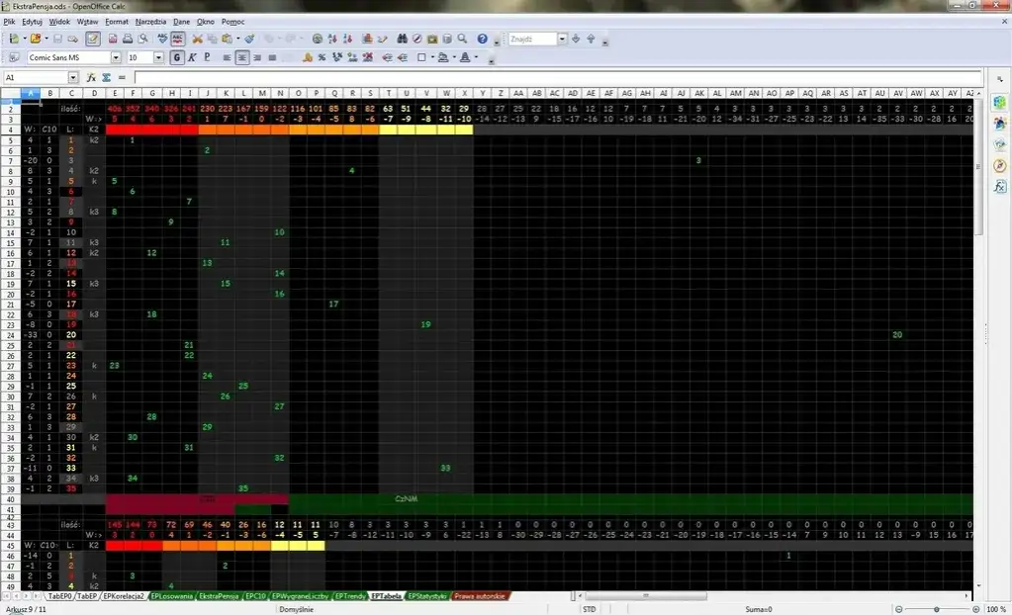
Task: Click the Sum sigma icon
Action: [105, 77]
